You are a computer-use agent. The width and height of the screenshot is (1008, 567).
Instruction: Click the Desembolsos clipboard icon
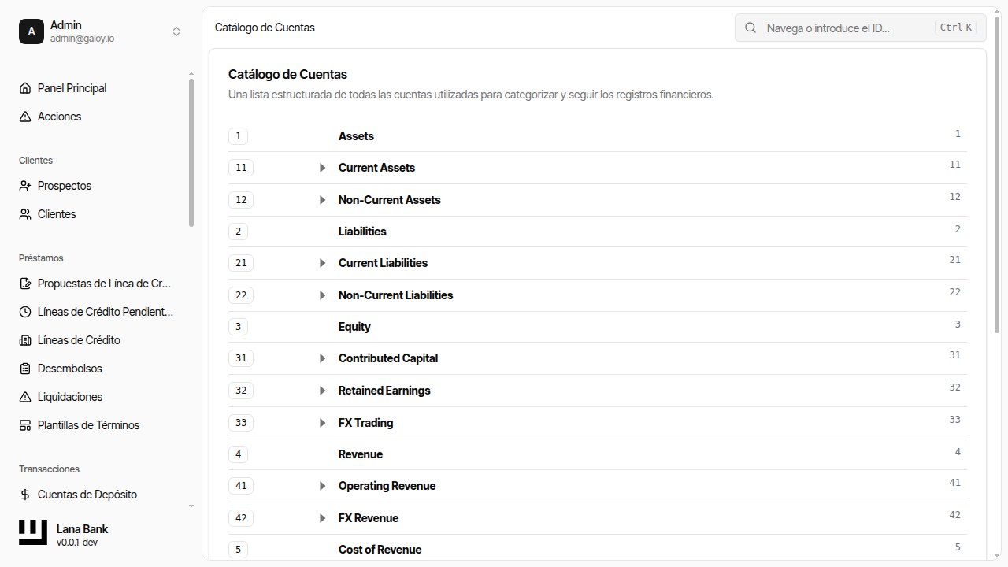25,369
